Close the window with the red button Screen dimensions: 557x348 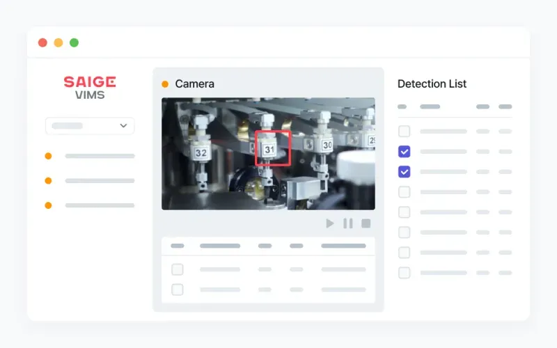[x=42, y=42]
